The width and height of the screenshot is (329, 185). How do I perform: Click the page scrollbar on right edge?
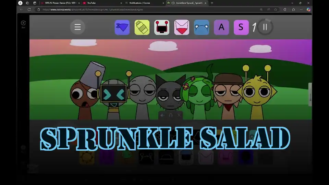click(x=310, y=95)
